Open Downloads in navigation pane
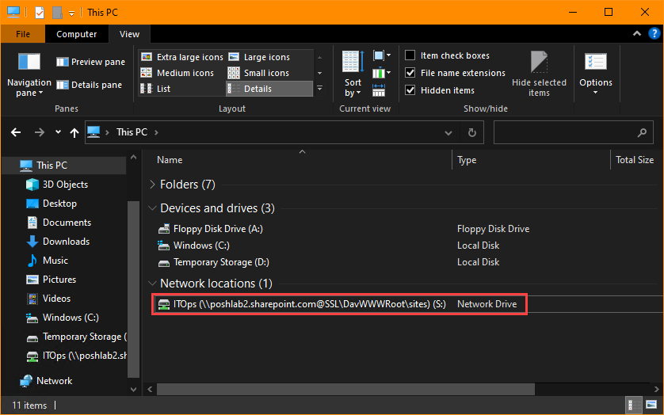The image size is (664, 415). (65, 242)
